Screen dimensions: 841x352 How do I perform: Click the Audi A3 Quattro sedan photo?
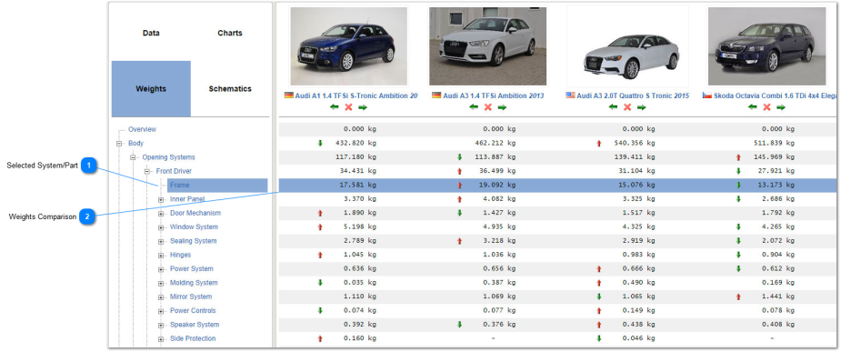tap(627, 46)
